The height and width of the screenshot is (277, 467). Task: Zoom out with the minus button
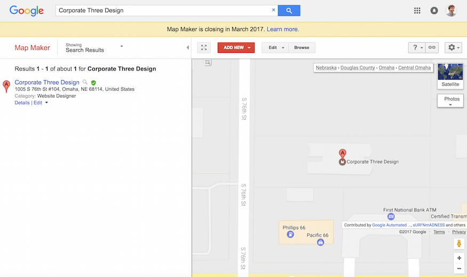tap(459, 268)
